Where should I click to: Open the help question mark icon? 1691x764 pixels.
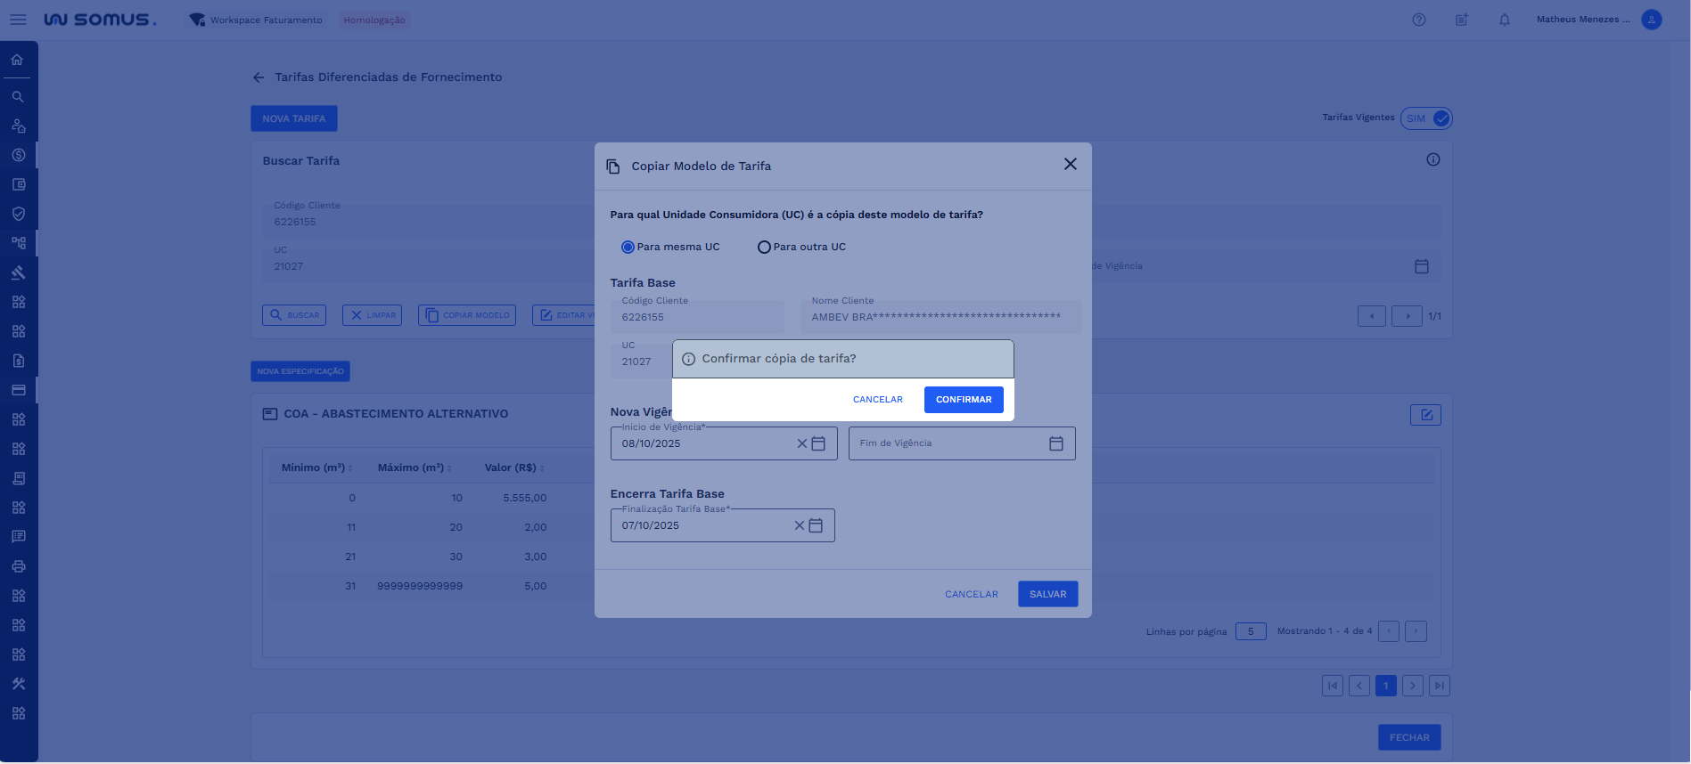tap(1419, 20)
